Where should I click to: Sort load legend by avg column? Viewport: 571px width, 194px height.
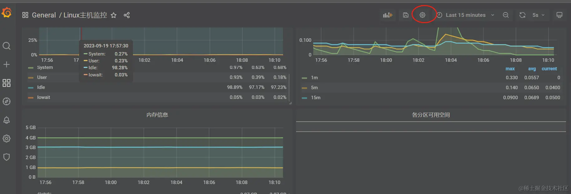[x=532, y=69]
